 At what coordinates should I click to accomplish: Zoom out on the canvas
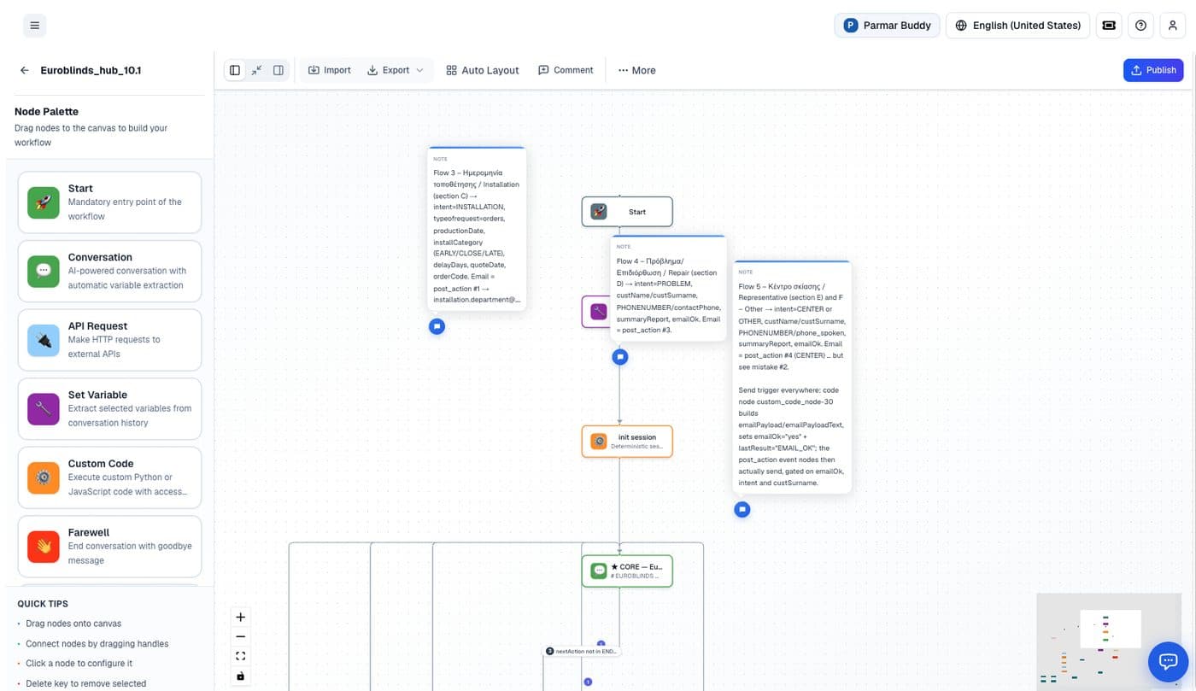click(240, 636)
